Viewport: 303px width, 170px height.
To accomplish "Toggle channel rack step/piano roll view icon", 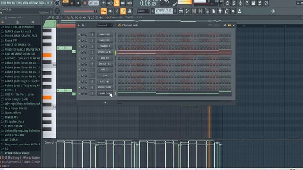I will (229, 25).
